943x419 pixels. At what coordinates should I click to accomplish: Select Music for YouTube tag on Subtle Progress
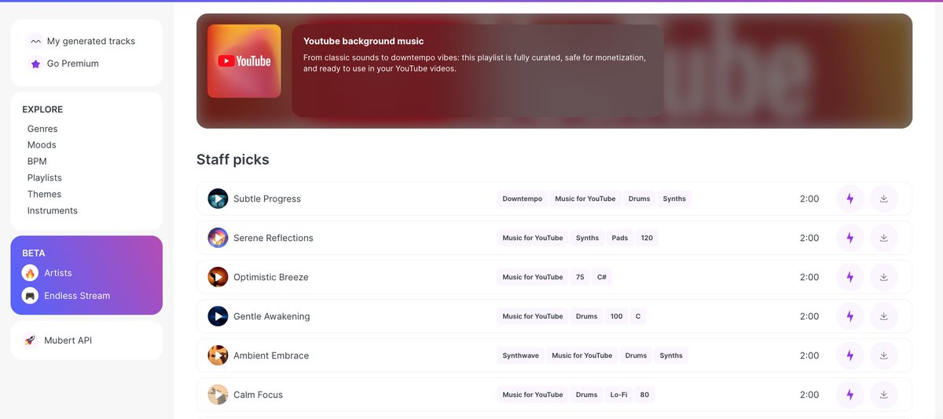point(585,199)
